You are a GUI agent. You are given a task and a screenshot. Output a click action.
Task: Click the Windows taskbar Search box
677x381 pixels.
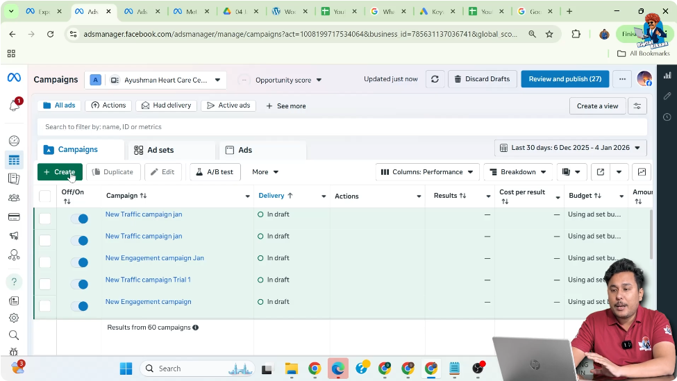pos(198,369)
